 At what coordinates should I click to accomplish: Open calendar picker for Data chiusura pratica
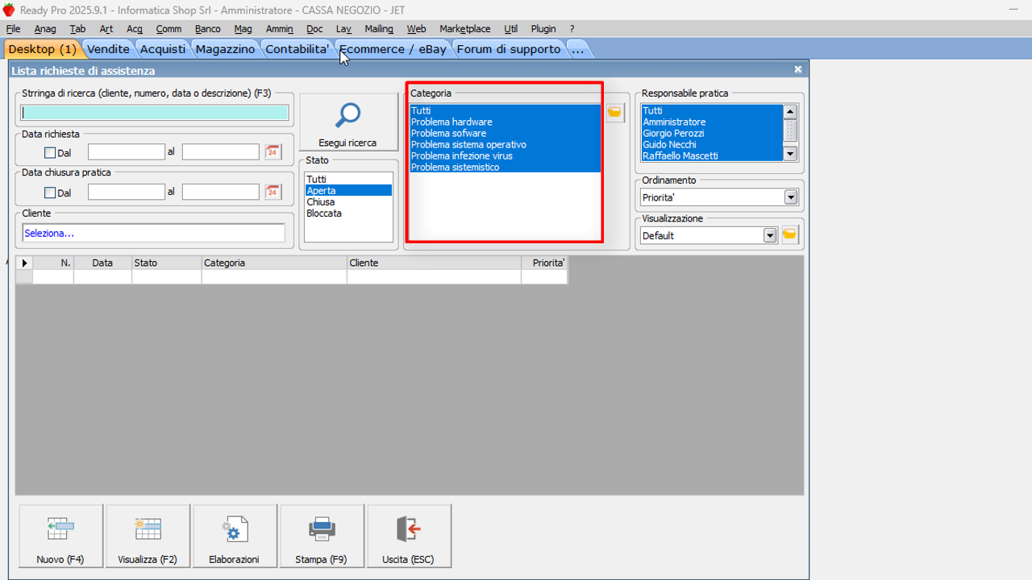[x=273, y=193]
